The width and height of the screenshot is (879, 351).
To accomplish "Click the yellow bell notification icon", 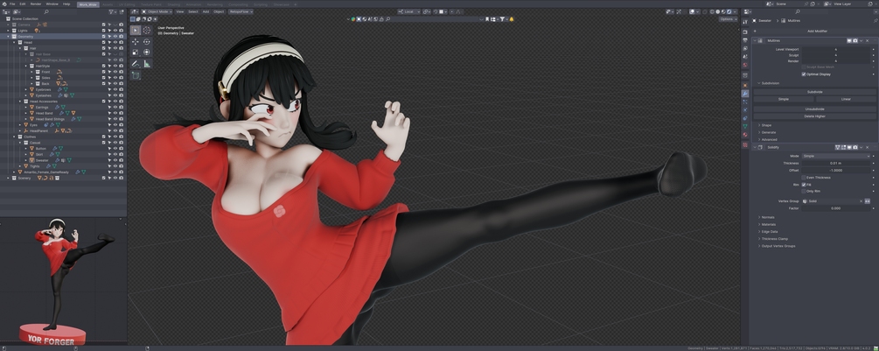I will pos(512,19).
